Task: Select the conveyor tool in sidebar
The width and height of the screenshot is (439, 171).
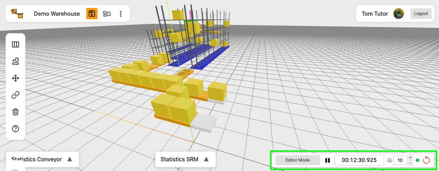Action: click(16, 61)
